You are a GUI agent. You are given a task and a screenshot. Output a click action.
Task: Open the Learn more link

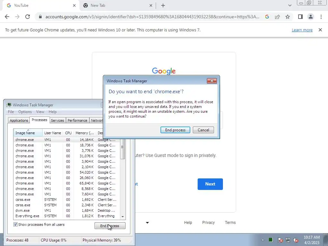tap(302, 30)
